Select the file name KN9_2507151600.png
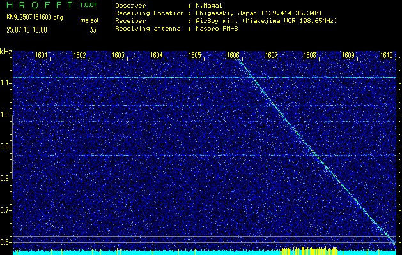This screenshot has height=255, width=402. coord(35,17)
